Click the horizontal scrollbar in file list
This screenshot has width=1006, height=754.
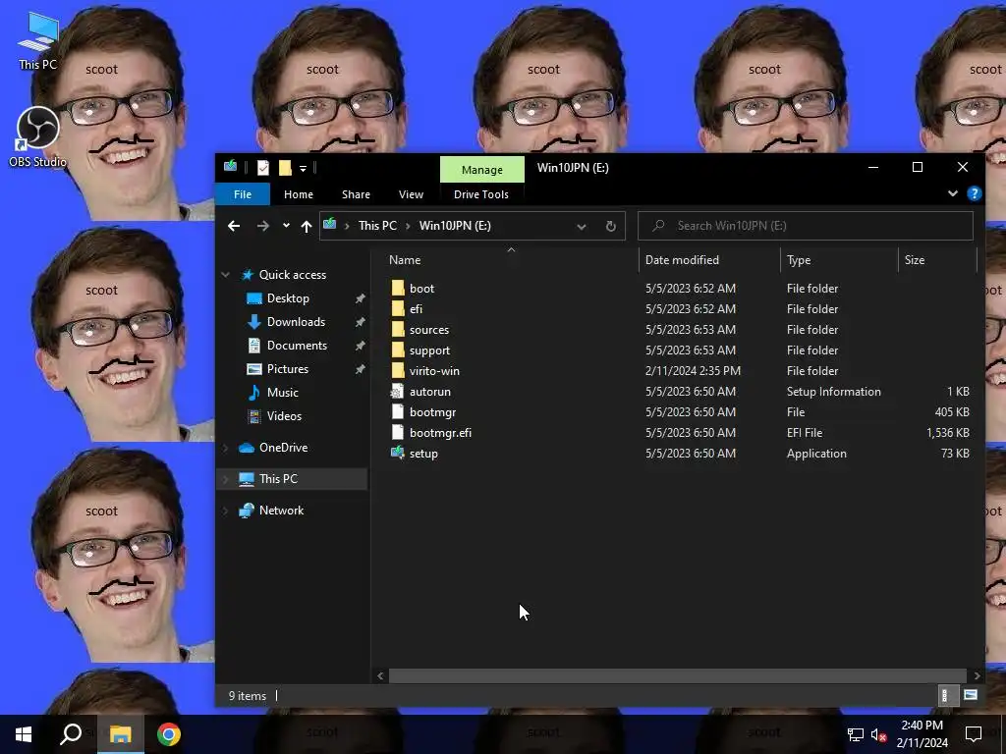pos(678,675)
